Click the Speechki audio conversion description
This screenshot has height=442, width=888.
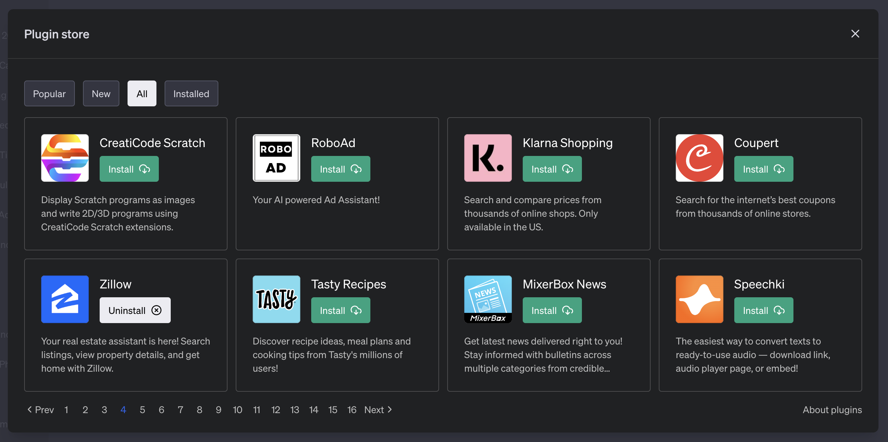tap(753, 355)
